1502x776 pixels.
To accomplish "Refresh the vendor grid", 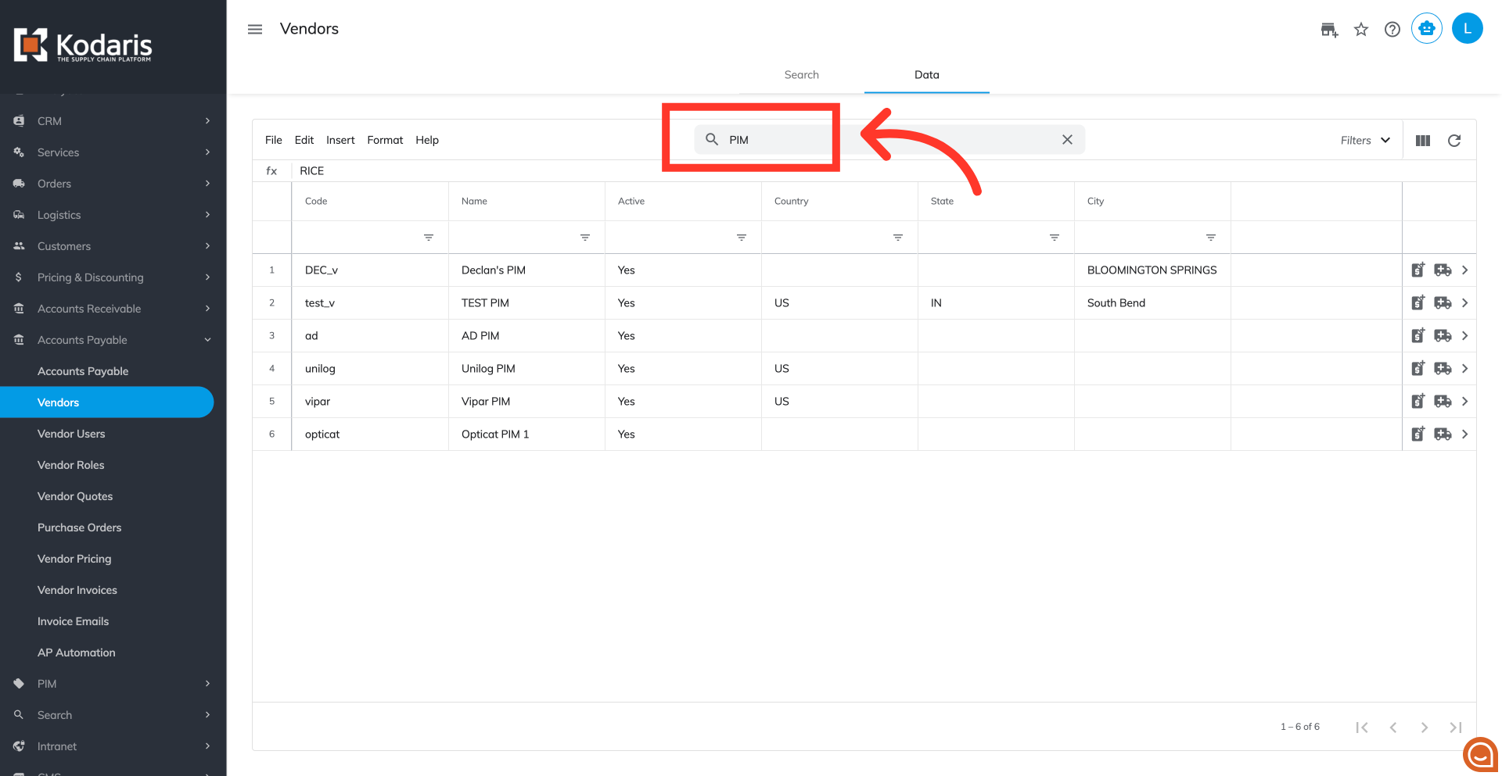I will click(x=1454, y=141).
